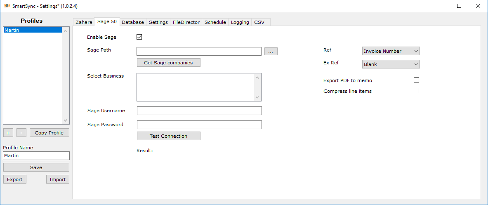Switch to the Zahara tab
This screenshot has width=488, height=205.
click(84, 22)
